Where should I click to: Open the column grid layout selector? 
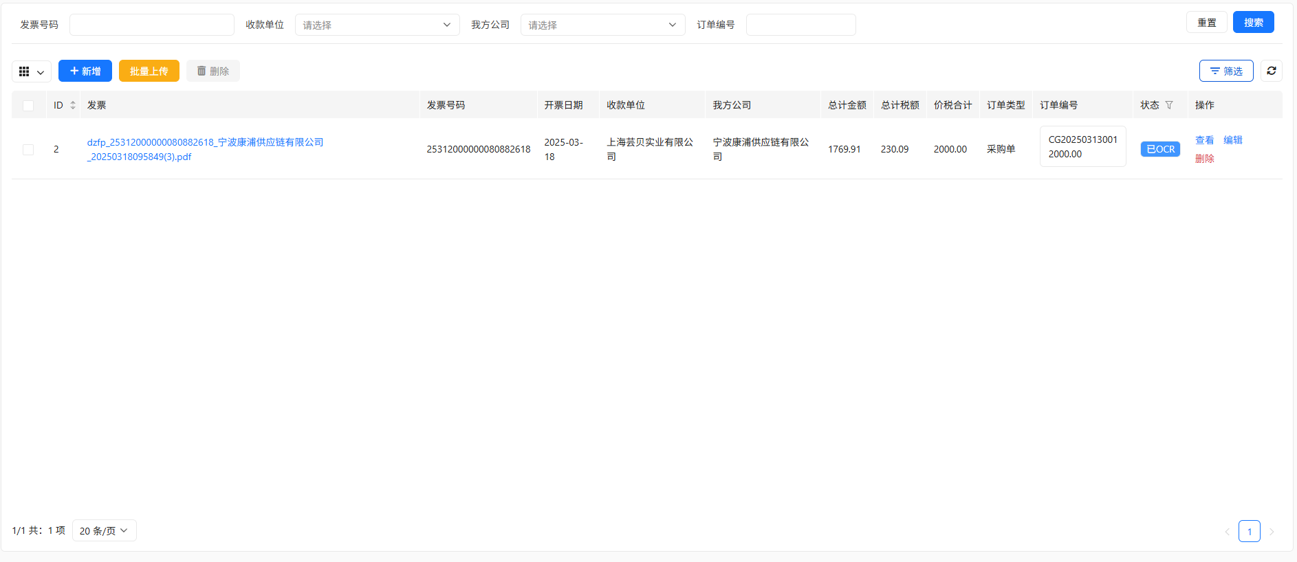pos(32,71)
